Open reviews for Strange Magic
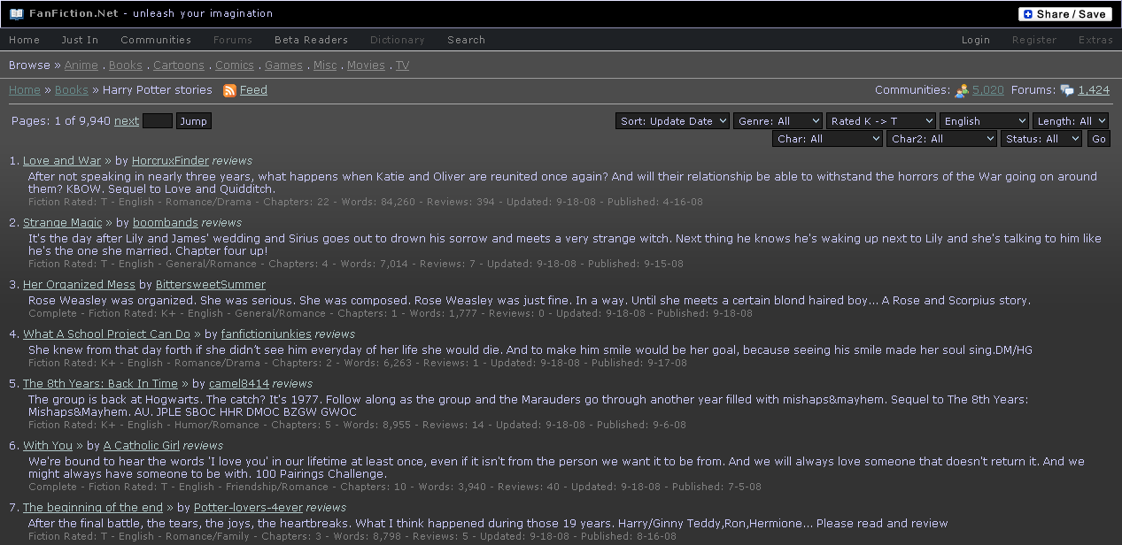Viewport: 1122px width, 545px height. [x=222, y=223]
